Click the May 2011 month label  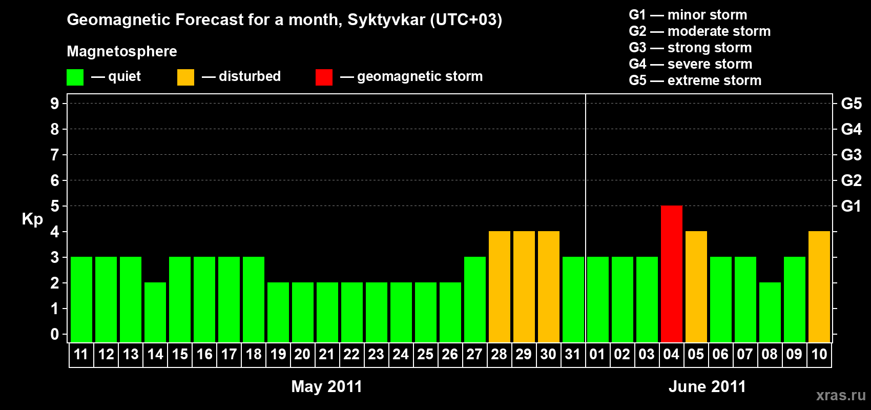tap(327, 386)
